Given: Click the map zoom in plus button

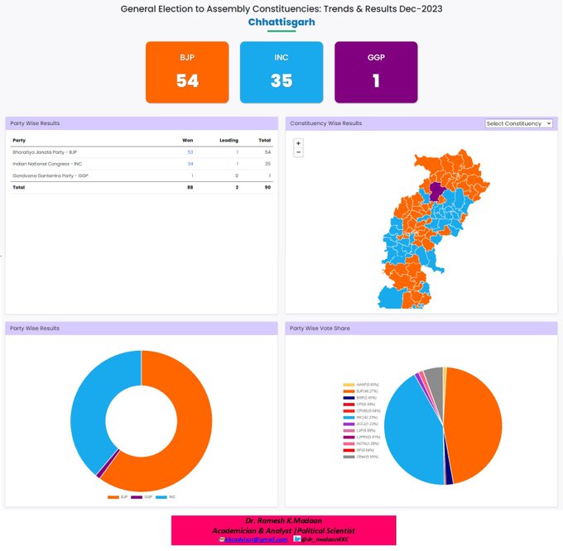Looking at the screenshot, I should (298, 143).
